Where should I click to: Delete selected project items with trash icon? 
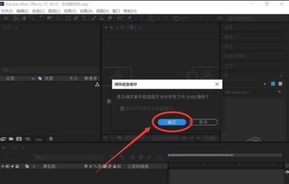(x=51, y=139)
